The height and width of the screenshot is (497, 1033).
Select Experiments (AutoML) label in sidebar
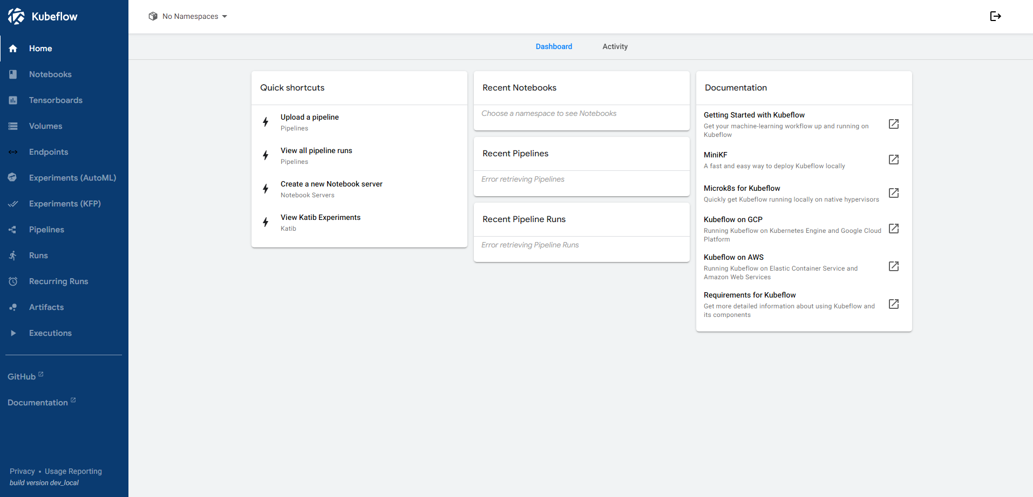(73, 178)
